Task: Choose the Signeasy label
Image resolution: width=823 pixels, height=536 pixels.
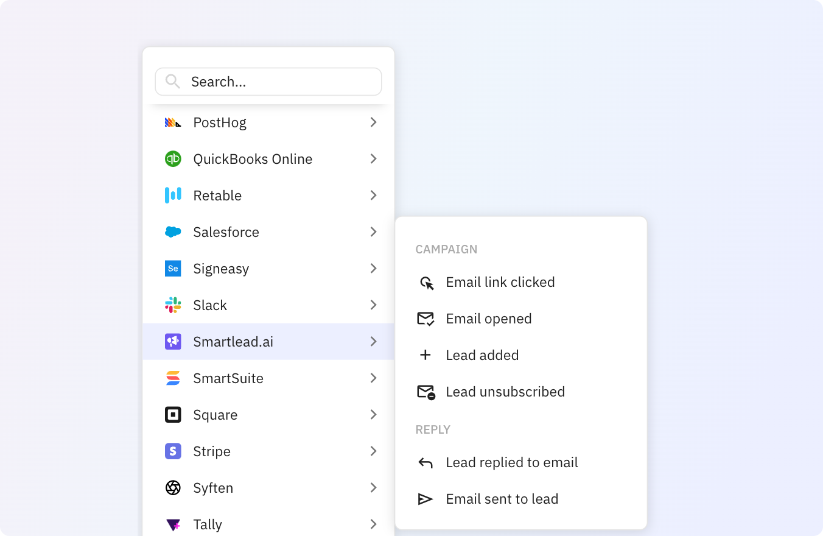Action: [x=221, y=269]
